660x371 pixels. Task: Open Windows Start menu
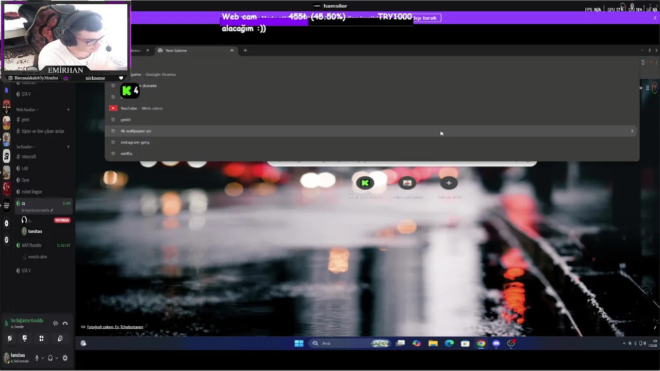[299, 343]
